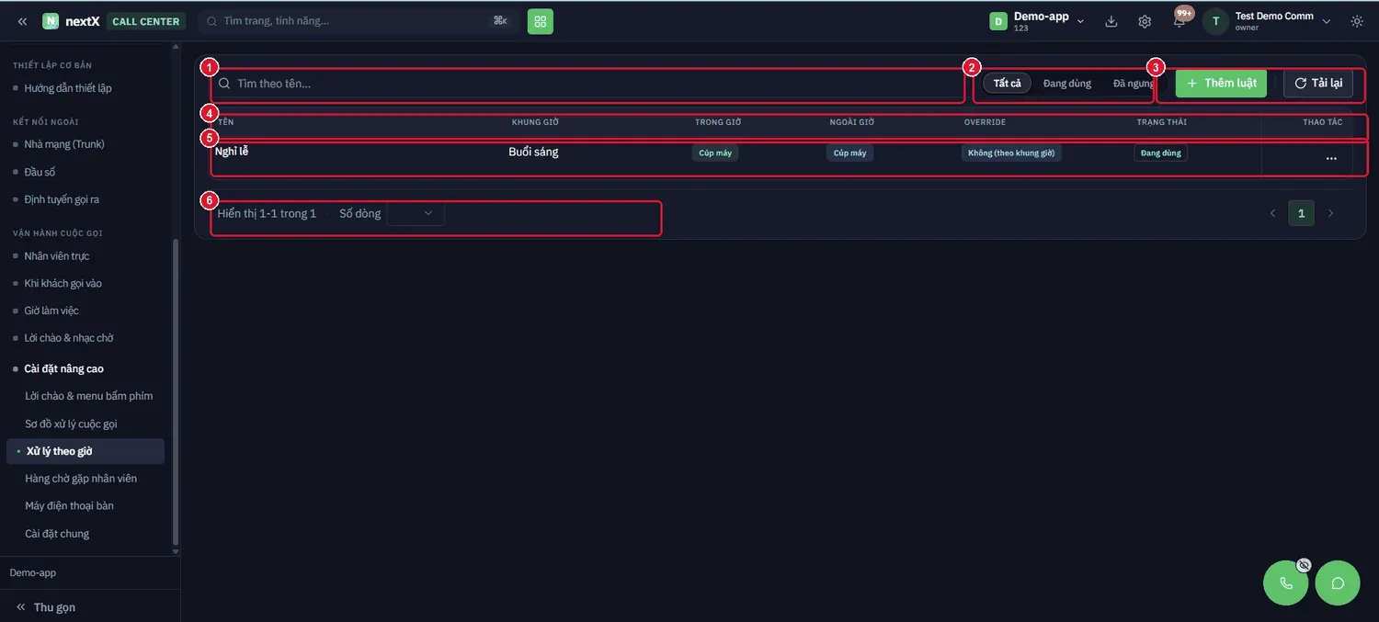Click the Thêm luật button
1379x622 pixels.
1221,84
